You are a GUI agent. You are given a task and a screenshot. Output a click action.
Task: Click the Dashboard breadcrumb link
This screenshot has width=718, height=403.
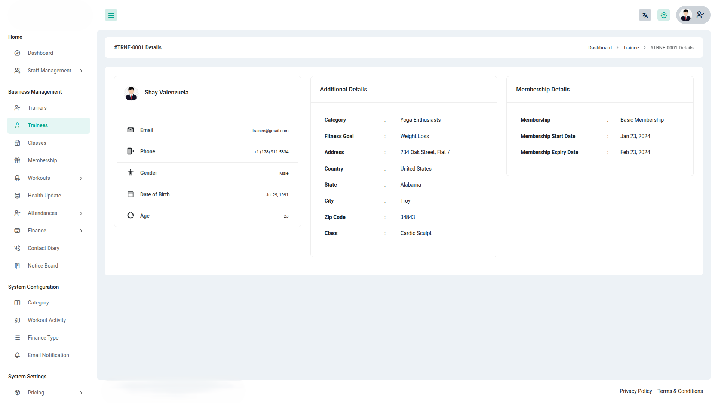coord(600,48)
